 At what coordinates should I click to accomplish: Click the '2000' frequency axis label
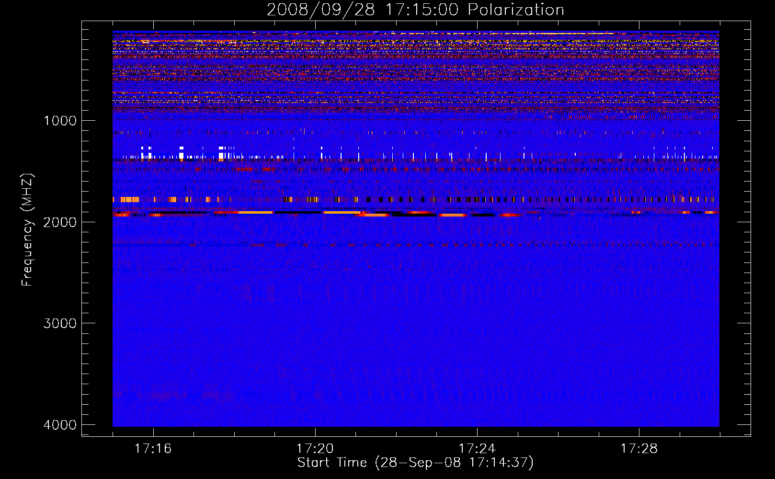tap(60, 222)
